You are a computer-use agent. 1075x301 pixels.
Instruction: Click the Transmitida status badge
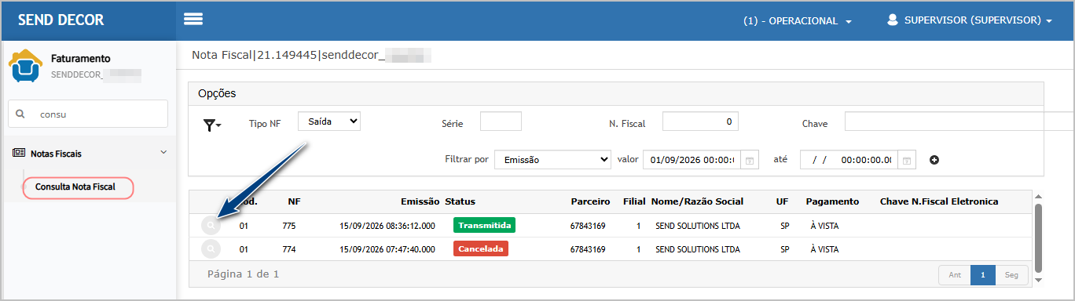[484, 226]
